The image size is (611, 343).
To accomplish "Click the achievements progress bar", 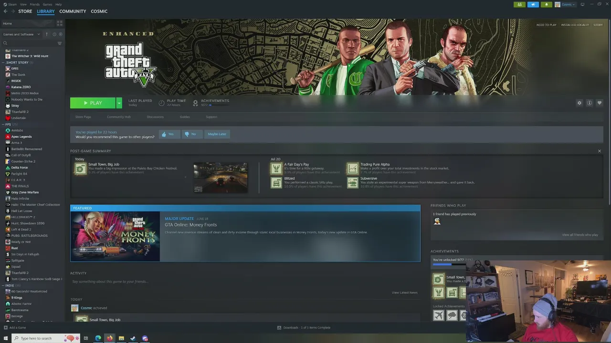I will [449, 264].
